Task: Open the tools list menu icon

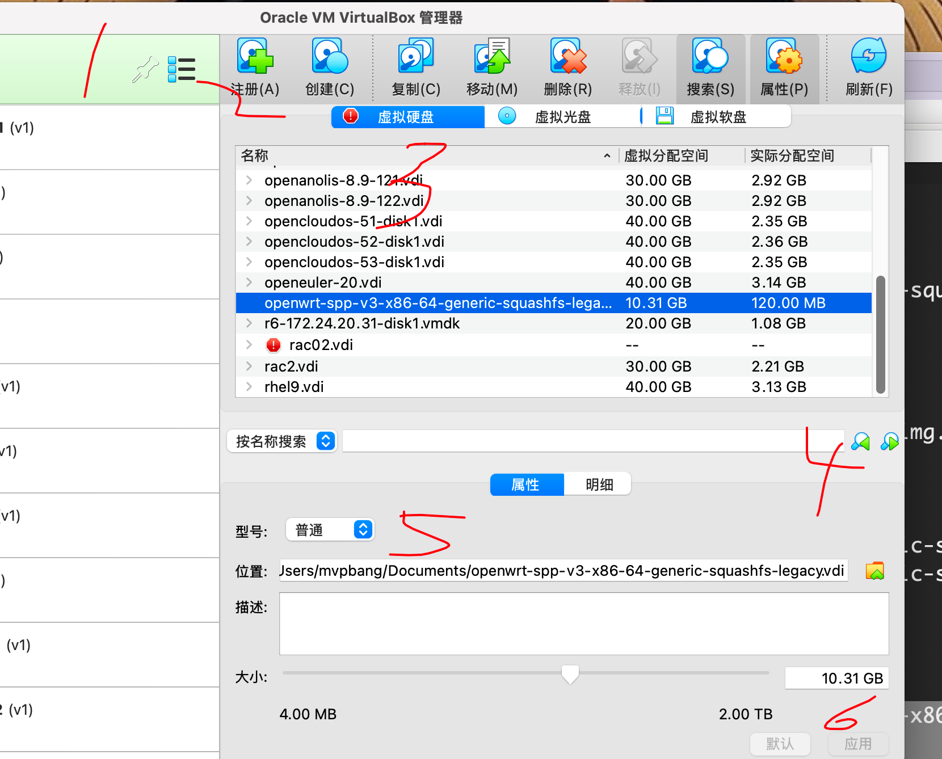Action: pos(182,70)
